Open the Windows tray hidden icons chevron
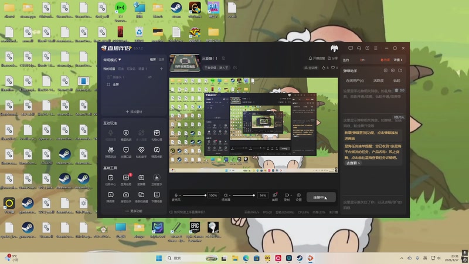Image resolution: width=469 pixels, height=264 pixels. point(402,258)
